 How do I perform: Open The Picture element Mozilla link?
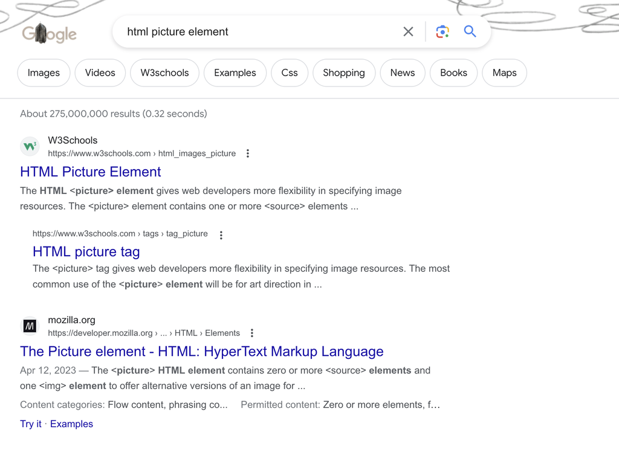(x=202, y=351)
